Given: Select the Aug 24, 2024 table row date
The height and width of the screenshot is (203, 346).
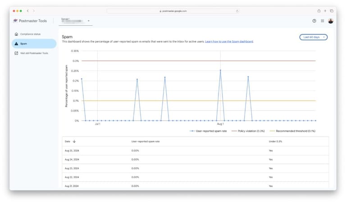Looking at the screenshot, I should click(x=72, y=160).
